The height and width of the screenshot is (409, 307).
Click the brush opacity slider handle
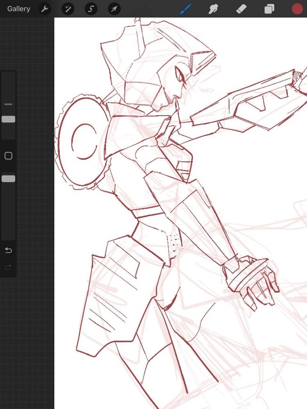(x=8, y=179)
